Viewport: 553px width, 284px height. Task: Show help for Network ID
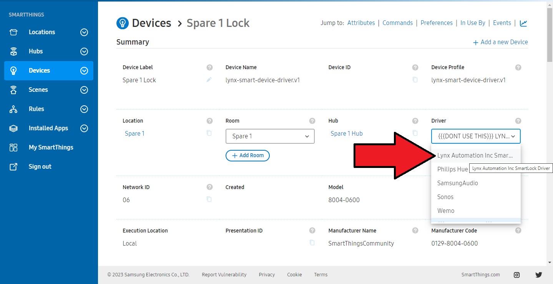click(x=209, y=188)
